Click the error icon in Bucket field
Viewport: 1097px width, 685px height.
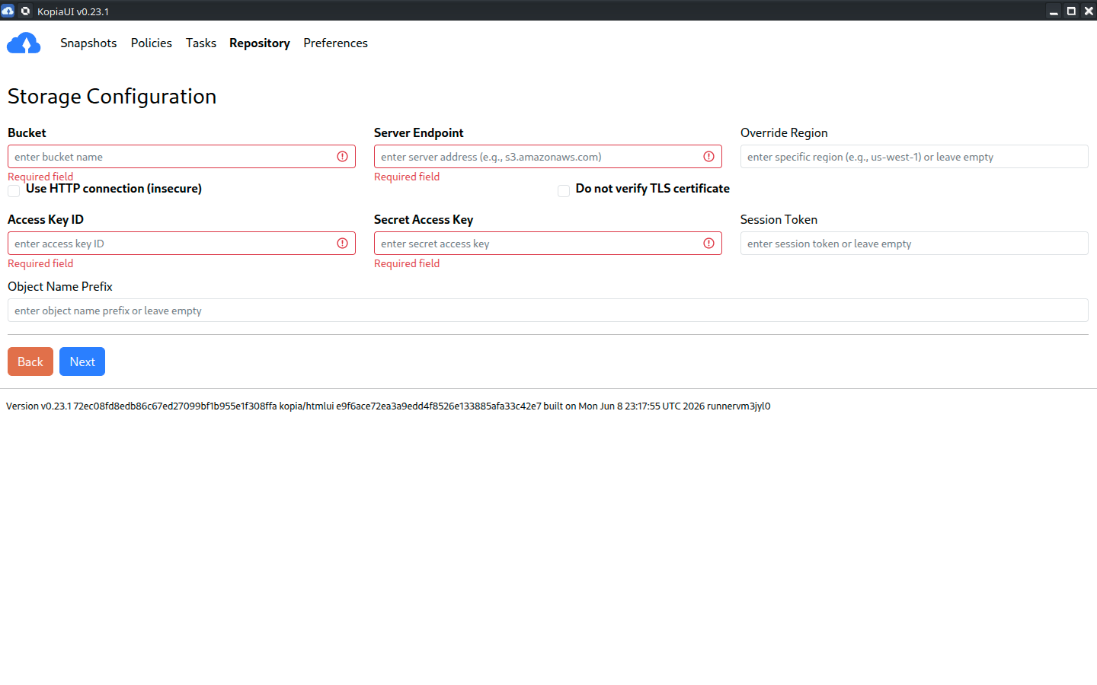point(342,157)
